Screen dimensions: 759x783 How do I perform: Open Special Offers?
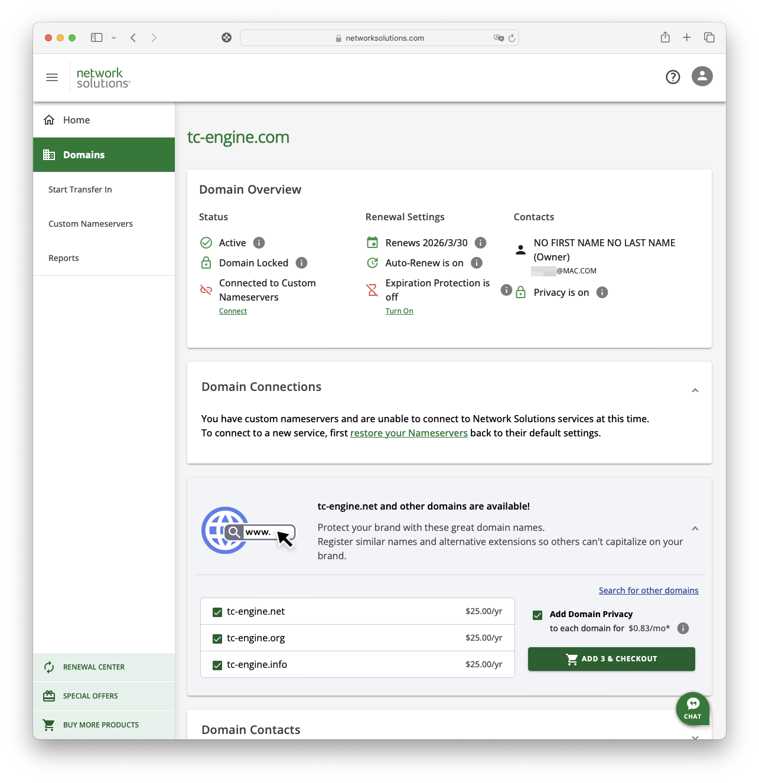point(104,696)
